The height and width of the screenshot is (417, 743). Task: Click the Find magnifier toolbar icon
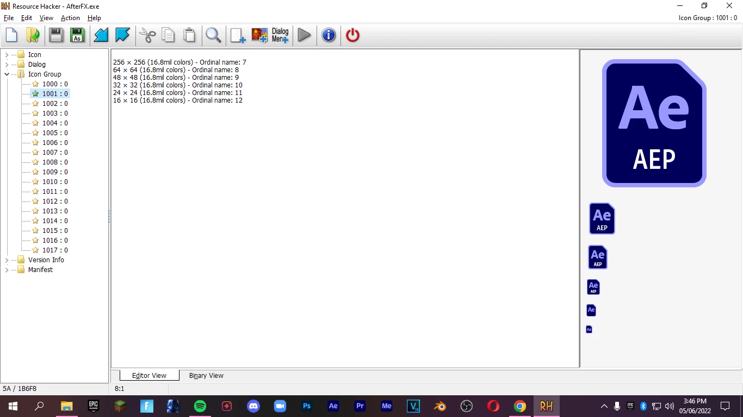(213, 35)
